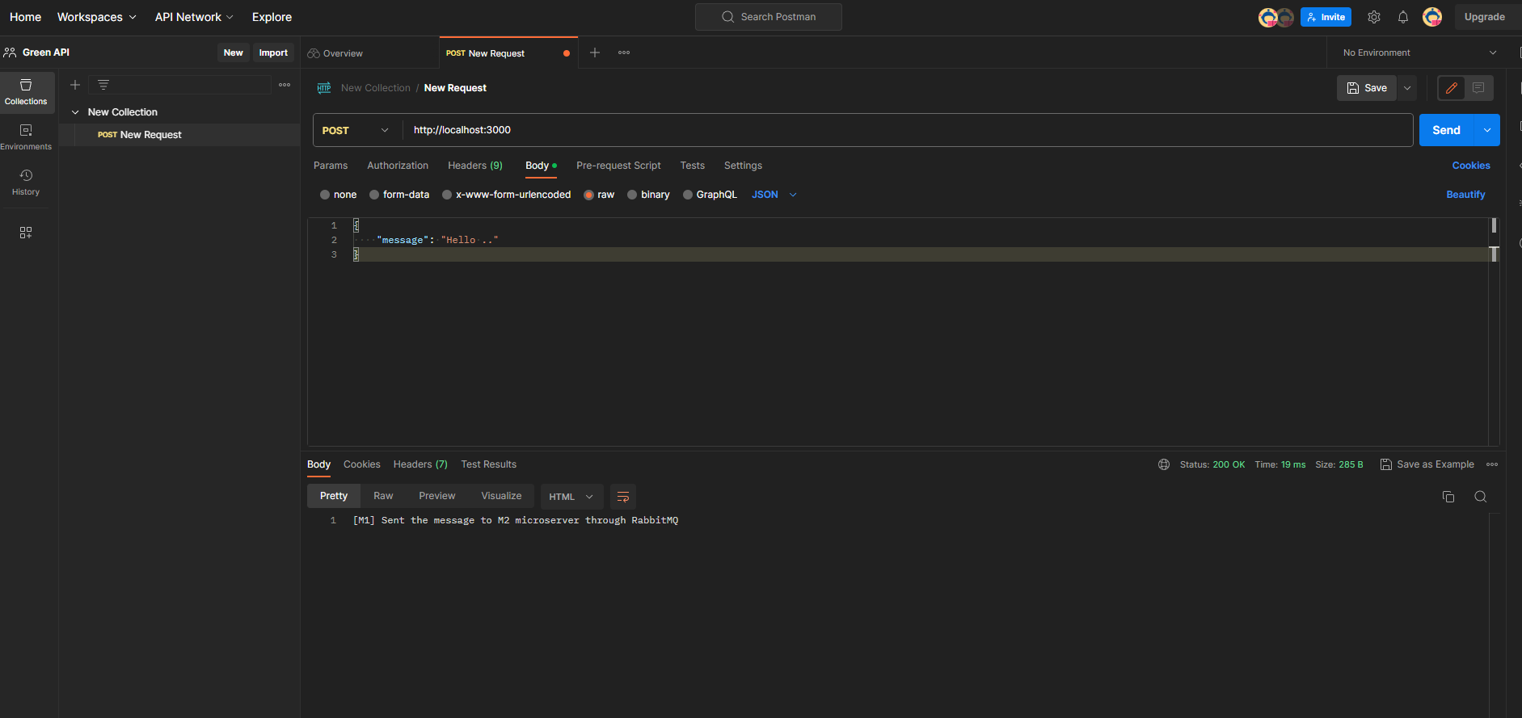This screenshot has width=1522, height=718.
Task: Click the request URL input field
Action: coord(907,130)
